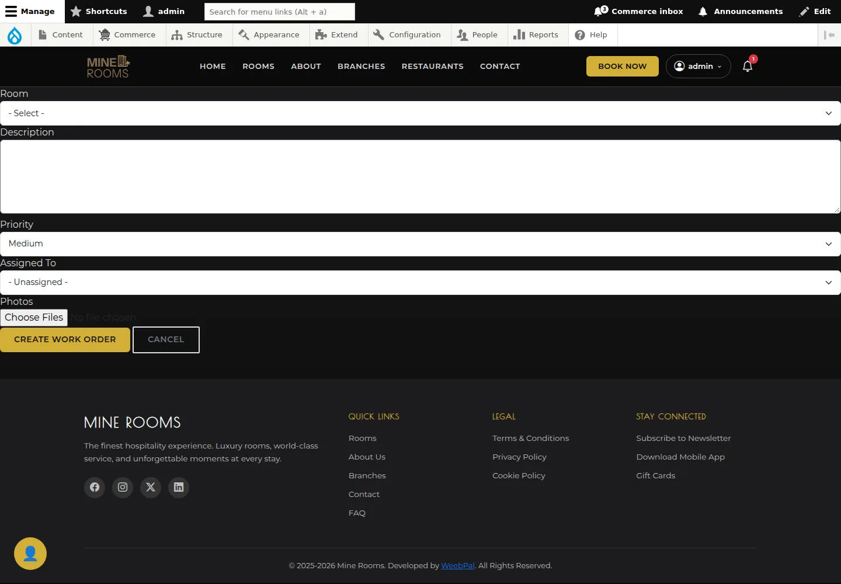
Task: Expand the Assigned To dropdown
Action: [x=420, y=283]
